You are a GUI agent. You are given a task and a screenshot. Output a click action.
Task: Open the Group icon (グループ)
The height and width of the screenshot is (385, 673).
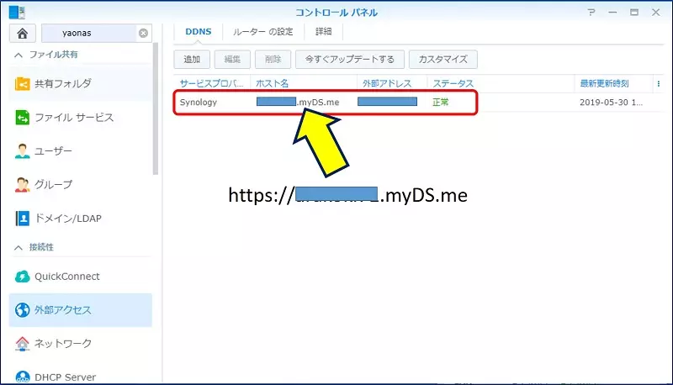[x=23, y=185]
